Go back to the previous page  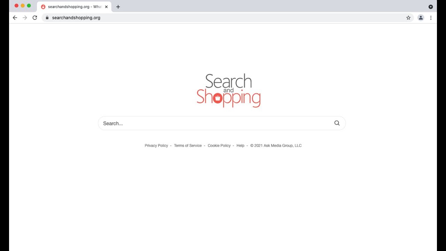[15, 18]
